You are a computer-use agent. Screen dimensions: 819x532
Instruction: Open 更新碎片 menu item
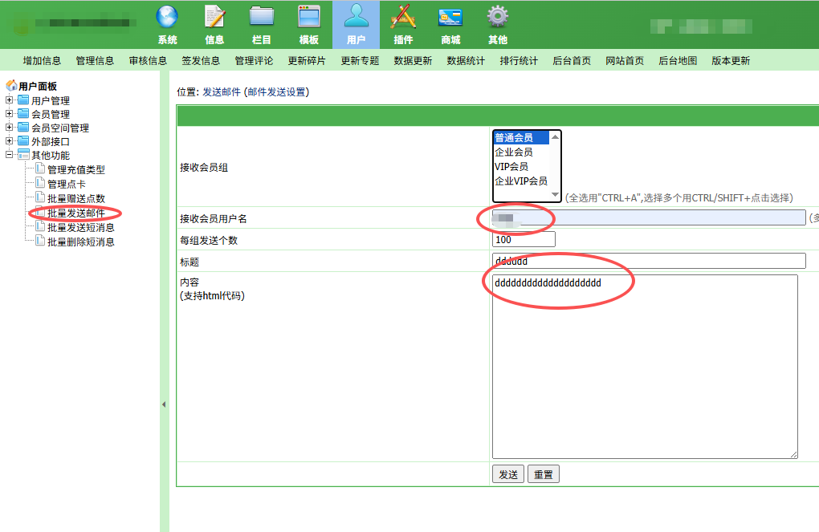[307, 60]
